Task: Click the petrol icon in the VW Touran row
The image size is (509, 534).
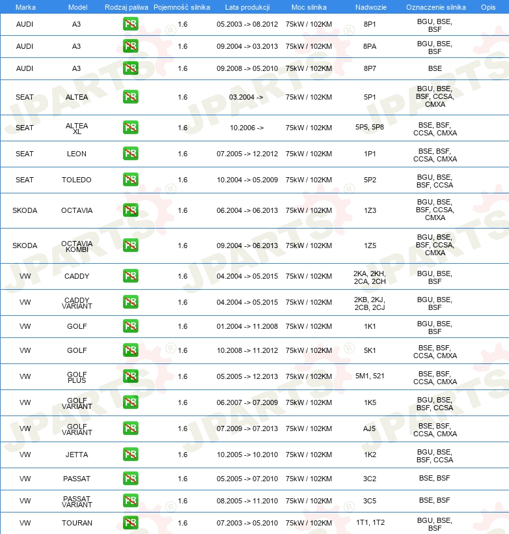Action: click(130, 522)
